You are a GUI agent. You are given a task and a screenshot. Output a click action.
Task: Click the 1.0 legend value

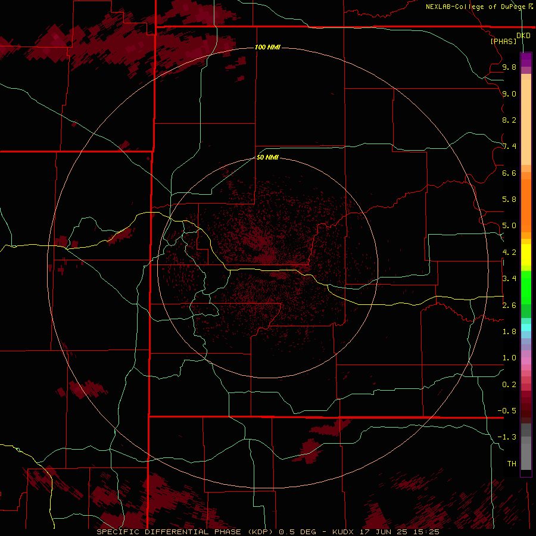(509, 358)
